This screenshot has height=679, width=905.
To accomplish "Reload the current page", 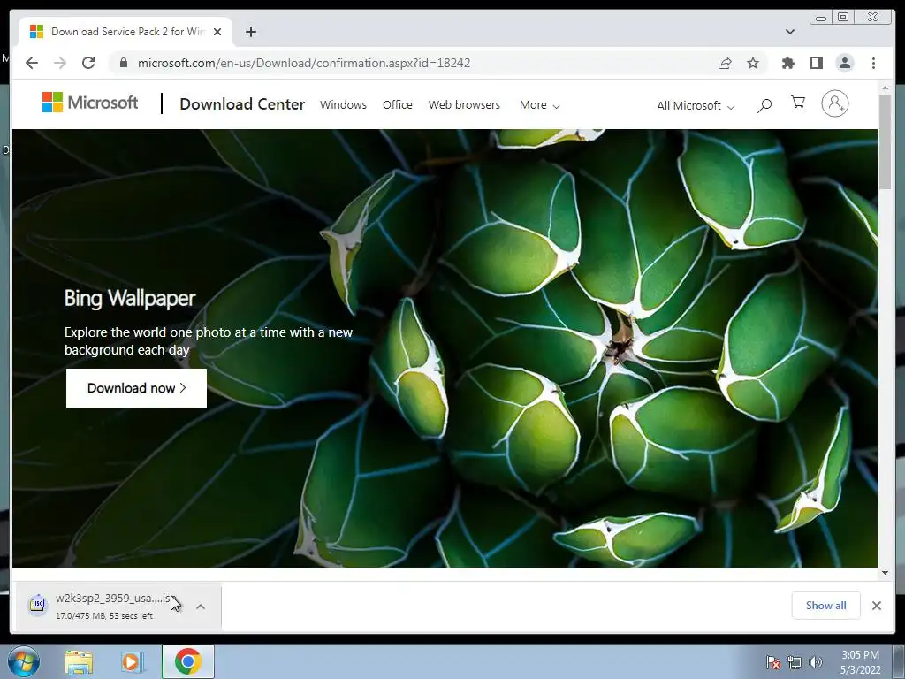I will tap(88, 63).
